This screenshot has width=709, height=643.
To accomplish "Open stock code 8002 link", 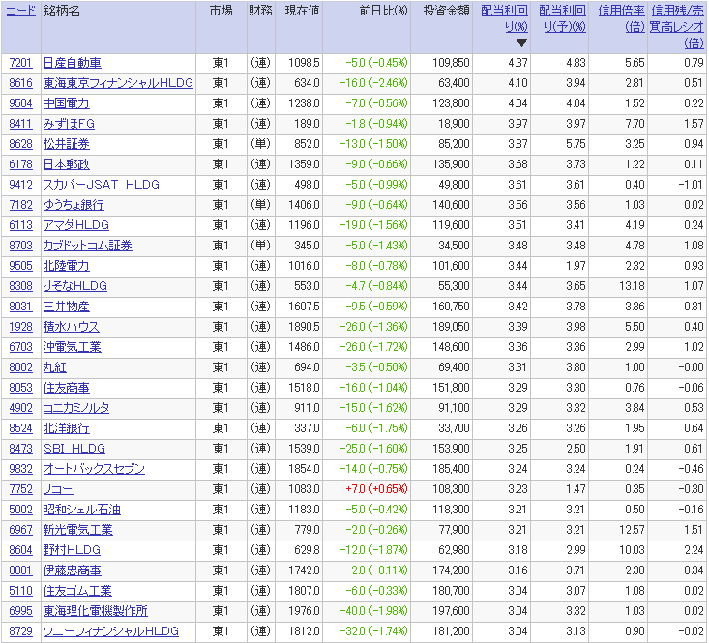I will tap(21, 367).
